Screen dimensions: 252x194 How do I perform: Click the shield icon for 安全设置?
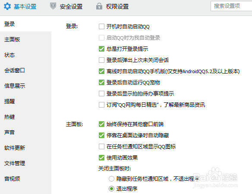(53, 6)
